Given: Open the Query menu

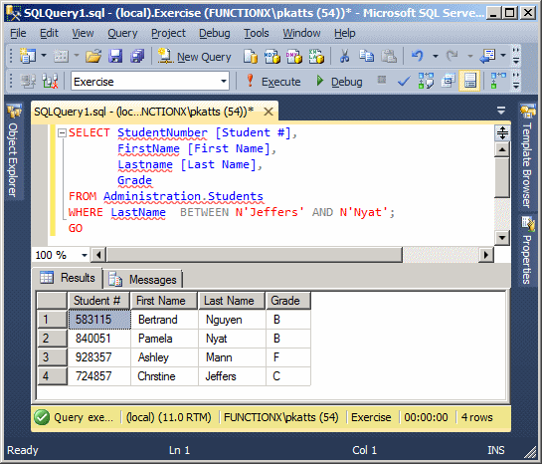Looking at the screenshot, I should pos(122,33).
